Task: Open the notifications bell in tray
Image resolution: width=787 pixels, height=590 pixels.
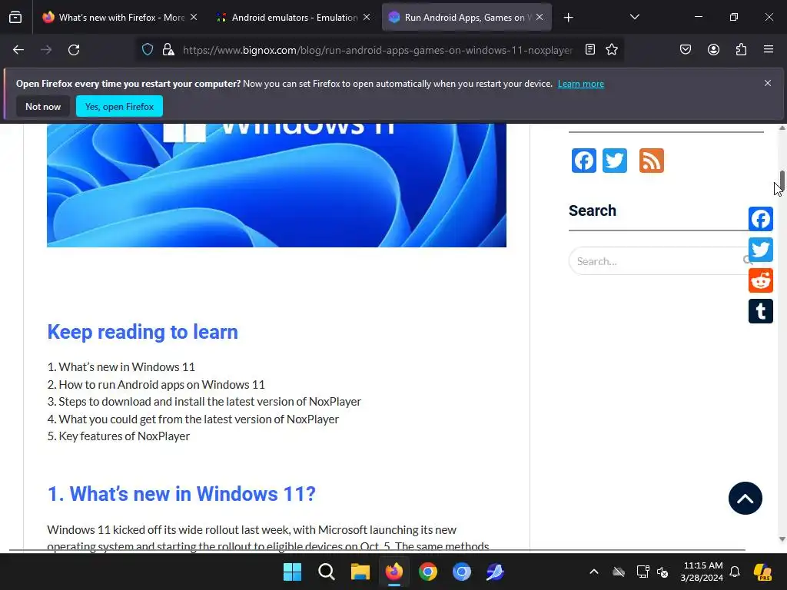Action: click(x=735, y=572)
